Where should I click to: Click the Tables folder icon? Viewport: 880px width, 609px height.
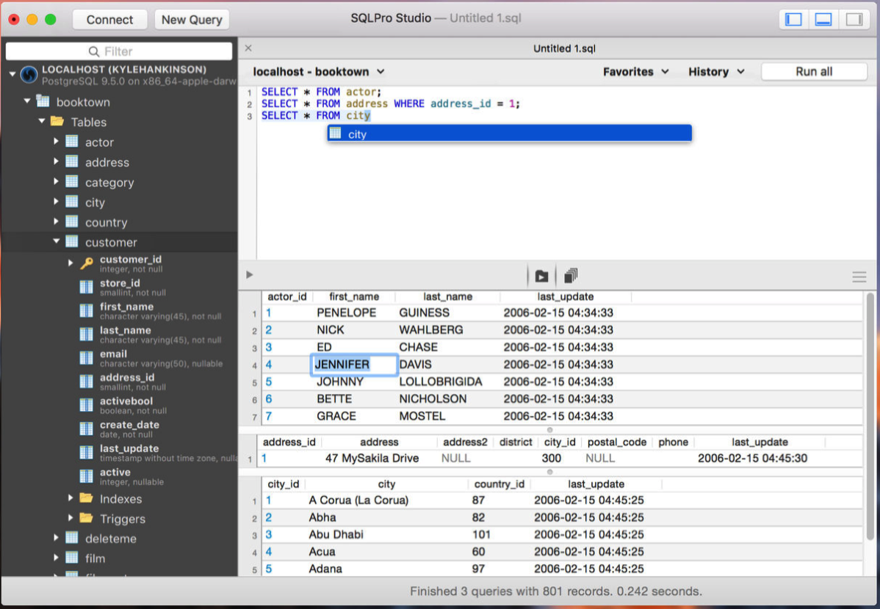coord(57,122)
